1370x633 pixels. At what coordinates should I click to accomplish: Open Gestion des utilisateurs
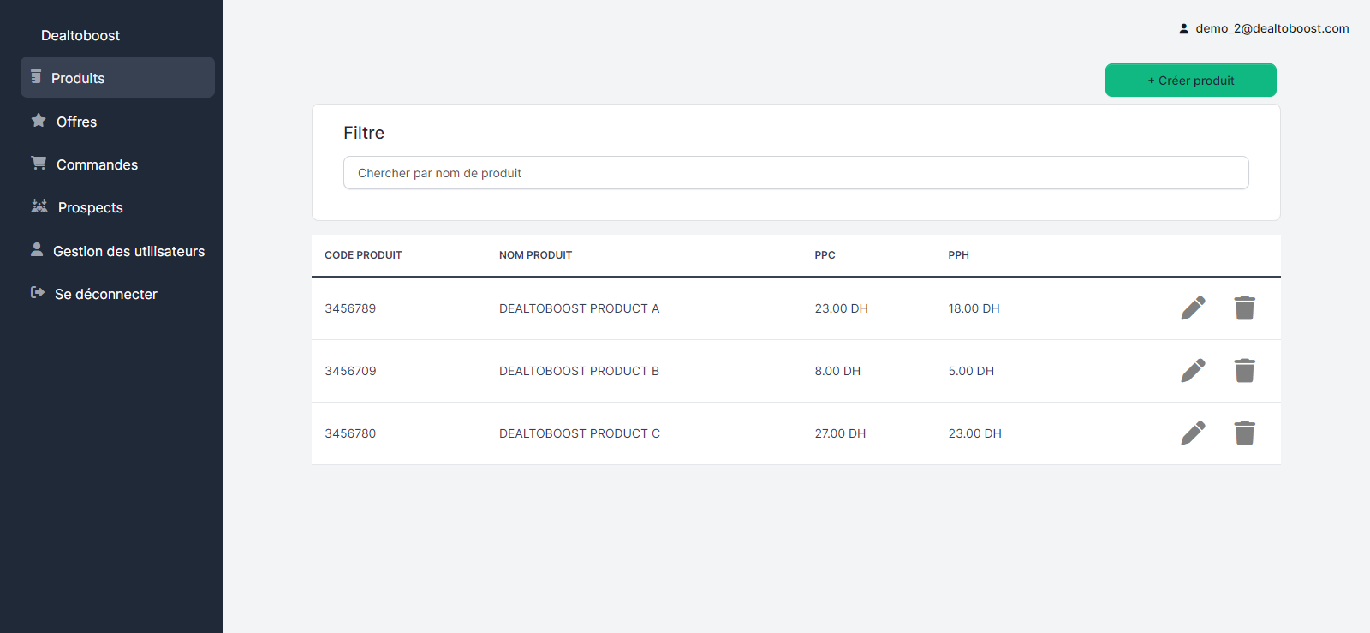[128, 251]
